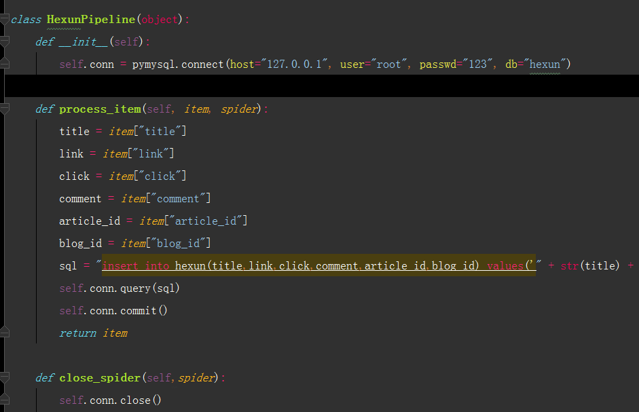Click the passwd value "123"
Viewport: 639px width, 412px height.
tap(477, 64)
